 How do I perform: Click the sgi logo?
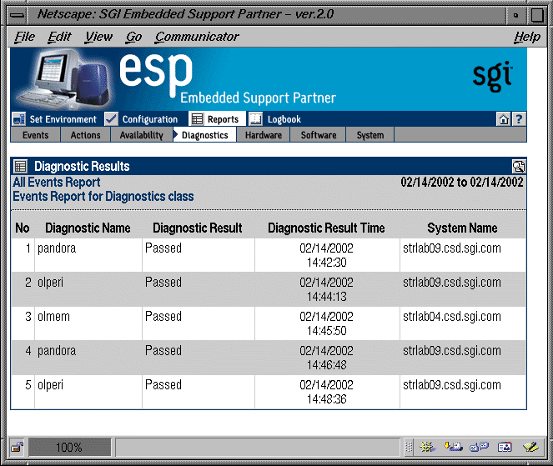pos(492,76)
